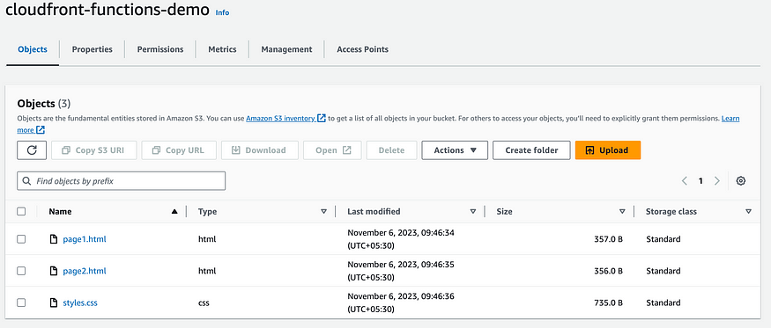This screenshot has width=771, height=328.
Task: Sort by Name ascending arrow
Action: pos(174,212)
